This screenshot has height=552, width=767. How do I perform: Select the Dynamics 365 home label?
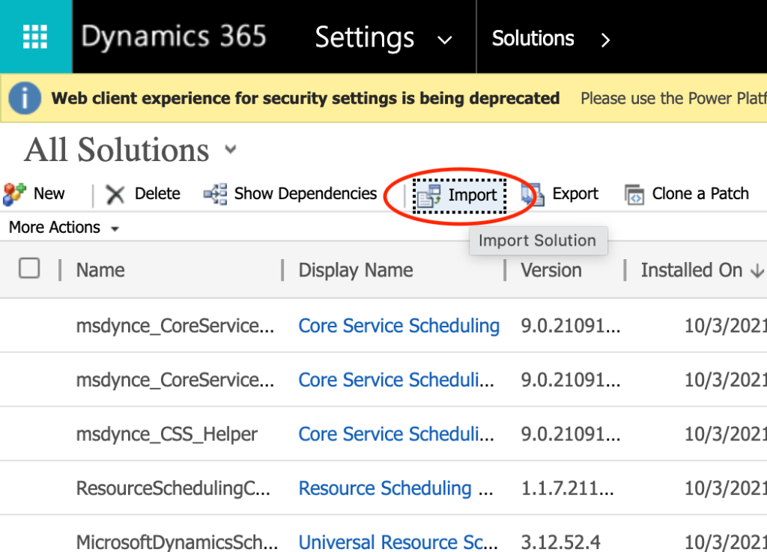tap(174, 37)
